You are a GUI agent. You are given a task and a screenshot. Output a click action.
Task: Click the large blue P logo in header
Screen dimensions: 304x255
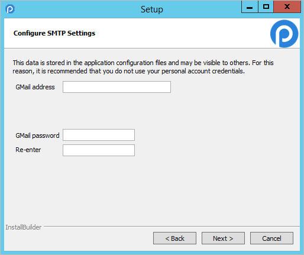coord(284,34)
